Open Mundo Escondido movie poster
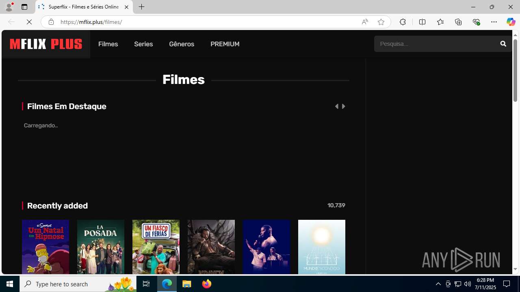520x292 pixels. [322, 247]
